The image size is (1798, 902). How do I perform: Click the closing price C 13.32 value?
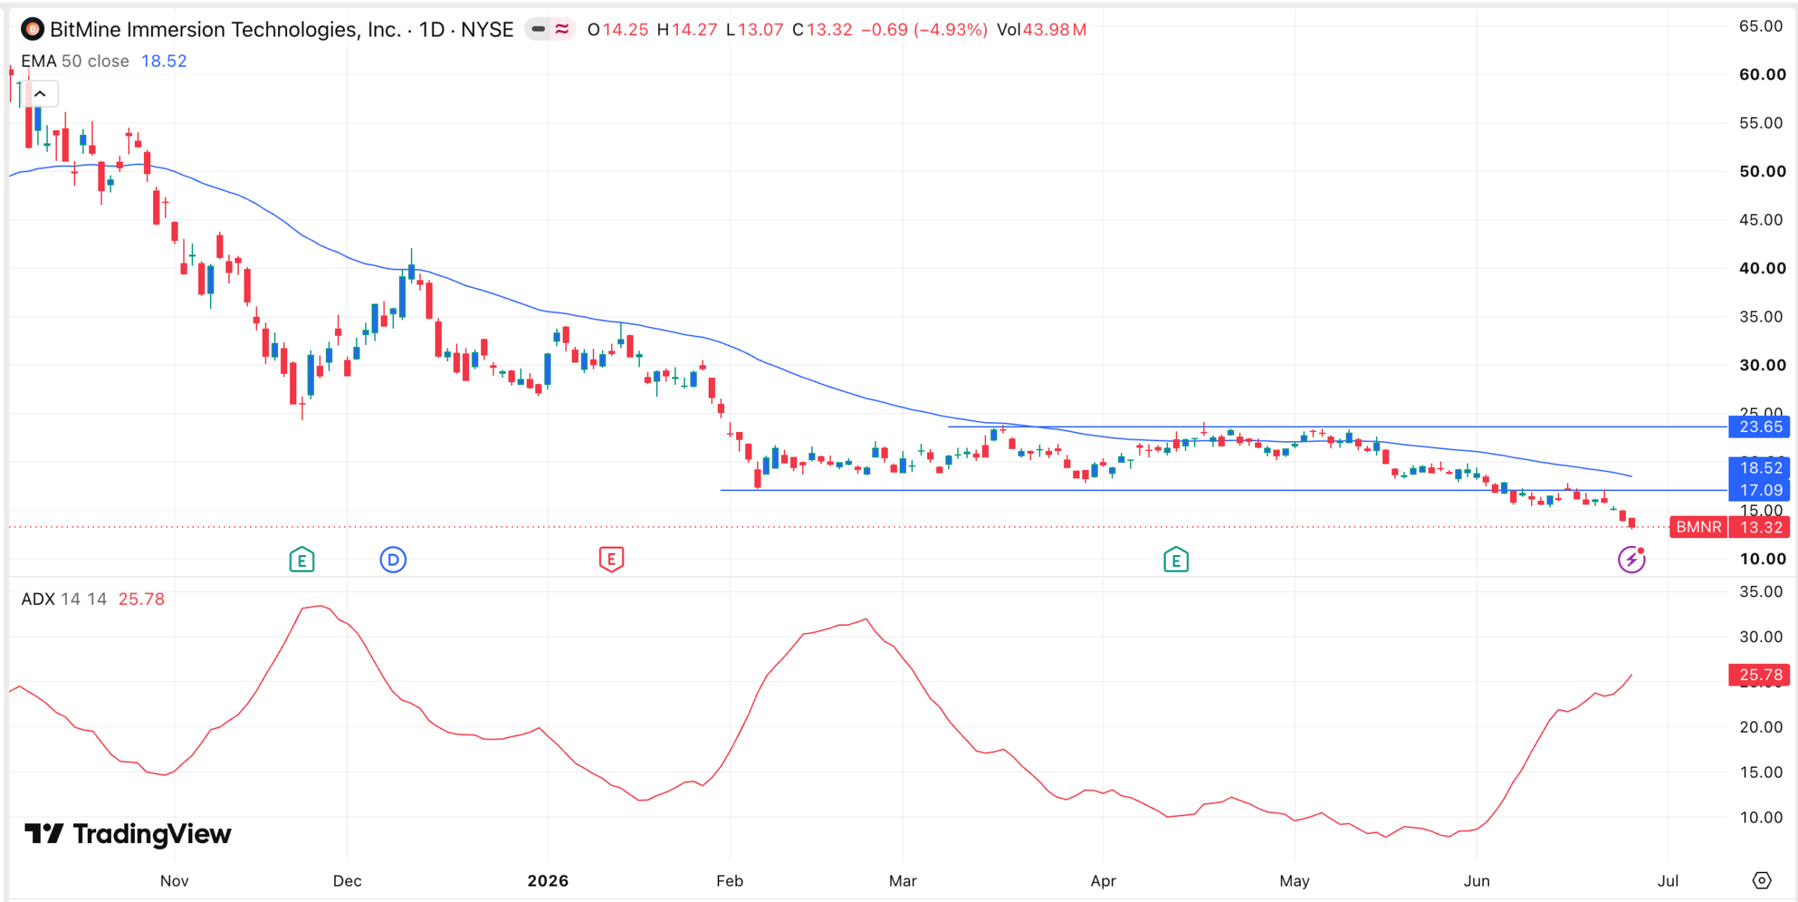[822, 30]
